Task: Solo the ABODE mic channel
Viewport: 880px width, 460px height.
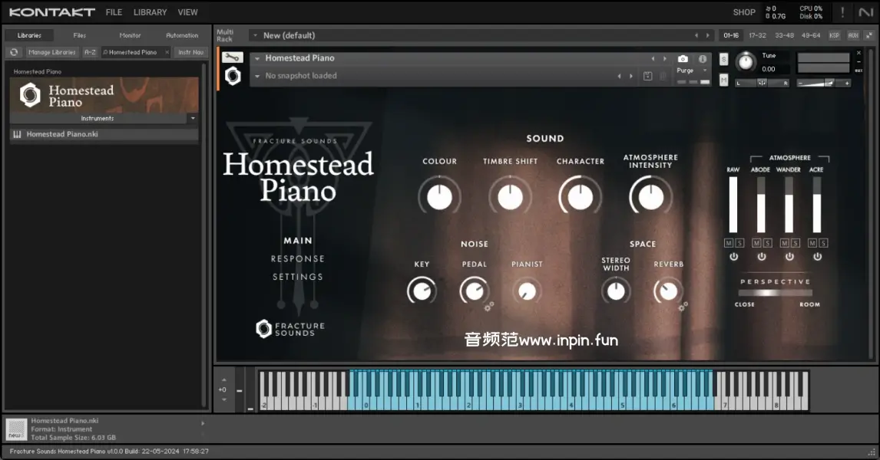Action: (767, 243)
